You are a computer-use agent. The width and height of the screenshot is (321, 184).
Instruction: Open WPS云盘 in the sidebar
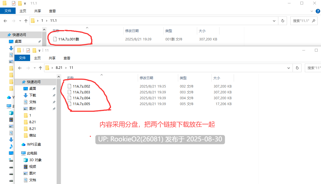[x=34, y=144]
